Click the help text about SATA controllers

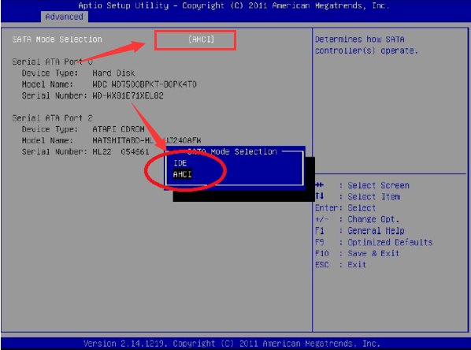click(x=366, y=45)
